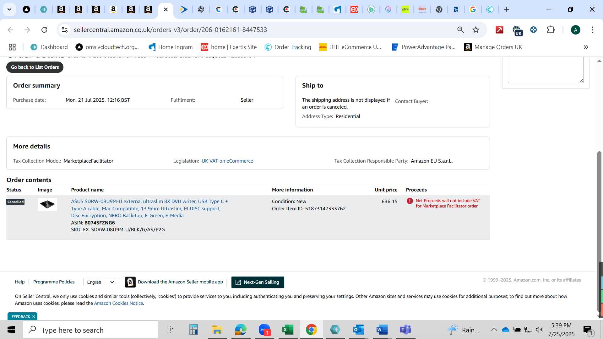Click the product thumbnail image
The image size is (603, 339).
47,204
